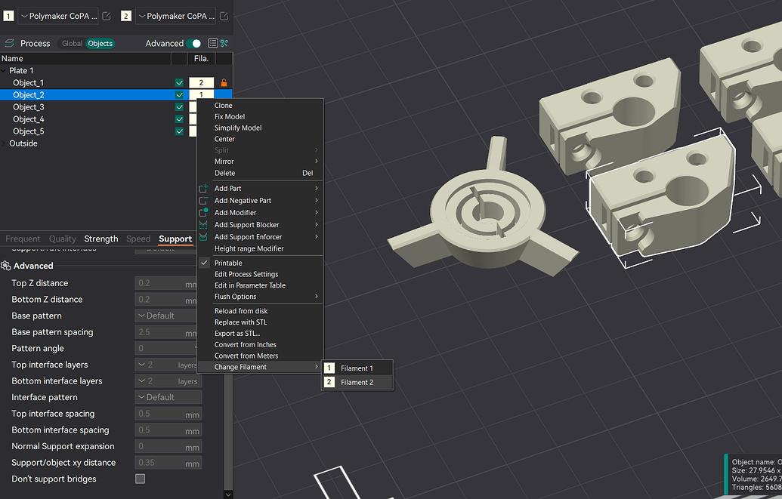Expand the Mirror submenu
The image size is (782, 499).
tap(261, 162)
